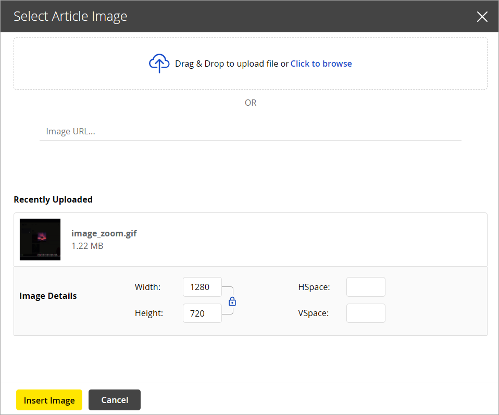This screenshot has height=415, width=499.
Task: Unlock the width-height link padlock
Action: (232, 301)
